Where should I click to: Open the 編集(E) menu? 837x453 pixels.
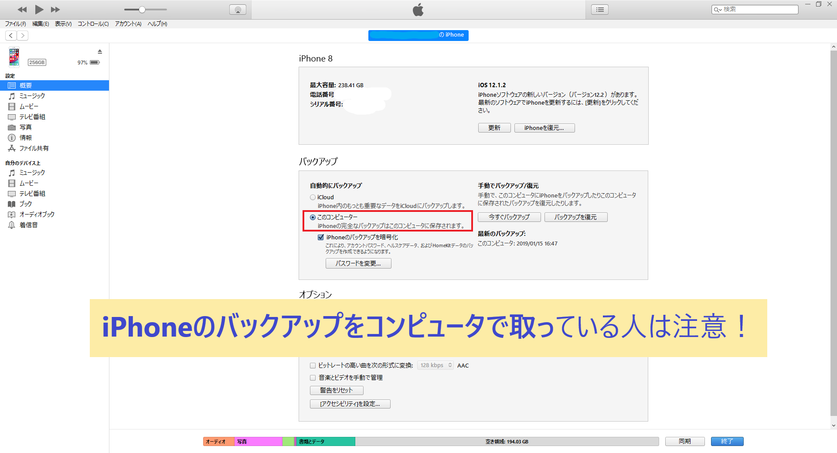(41, 24)
